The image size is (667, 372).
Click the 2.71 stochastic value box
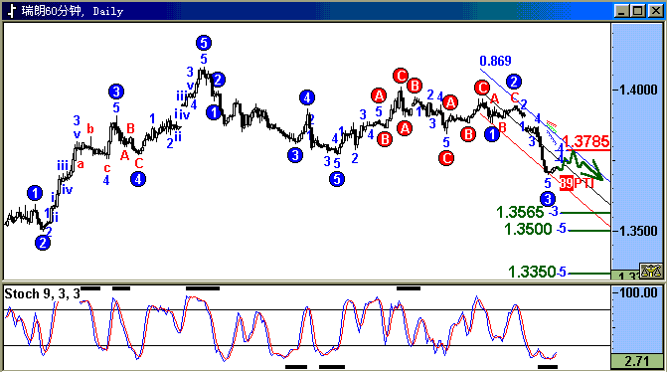(x=636, y=361)
